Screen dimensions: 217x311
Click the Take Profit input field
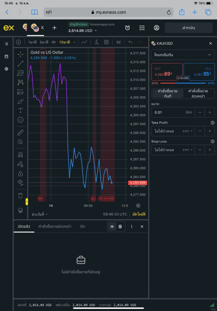coord(167,131)
